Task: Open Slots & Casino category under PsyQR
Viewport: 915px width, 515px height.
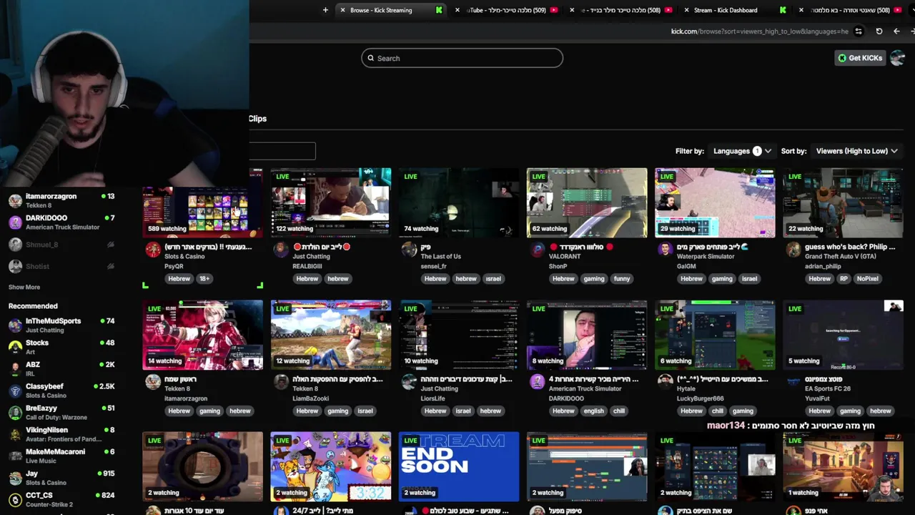Action: (184, 257)
